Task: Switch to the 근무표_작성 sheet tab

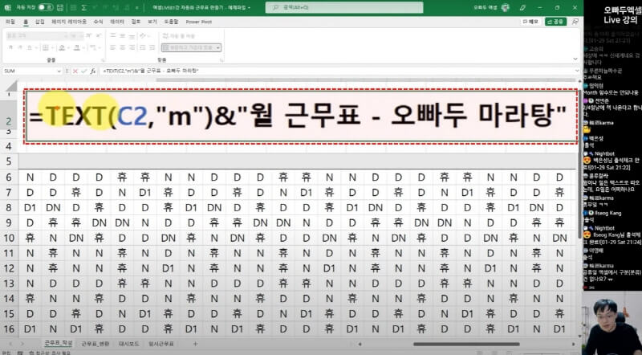Action: tap(58, 343)
